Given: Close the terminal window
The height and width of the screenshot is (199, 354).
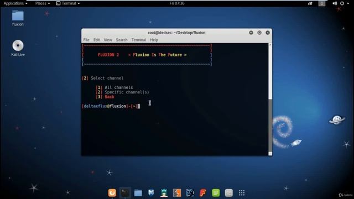Looking at the screenshot, I should [x=268, y=33].
